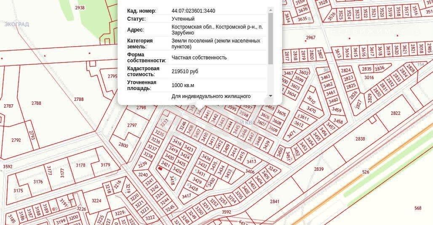The width and height of the screenshot is (433, 225).
Task: Select parcel 2838 on the map
Action: coord(360,139)
